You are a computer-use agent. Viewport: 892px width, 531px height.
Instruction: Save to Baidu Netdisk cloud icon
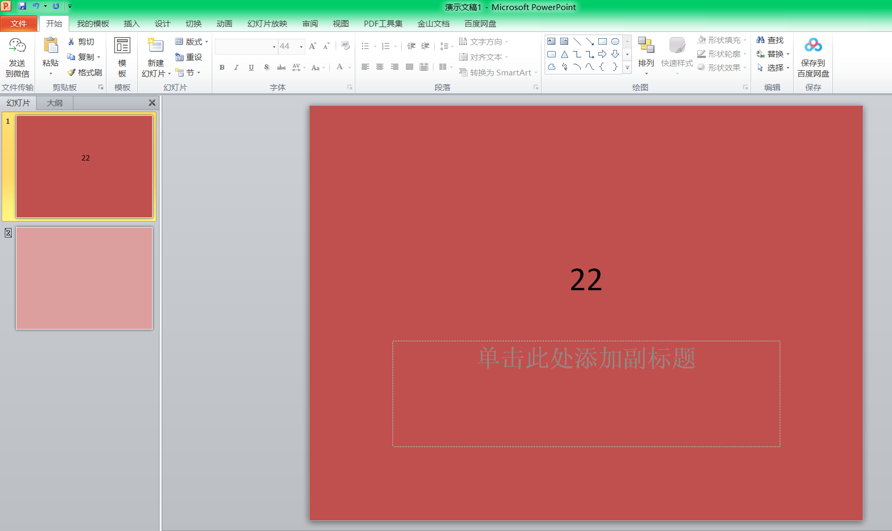pos(813,46)
